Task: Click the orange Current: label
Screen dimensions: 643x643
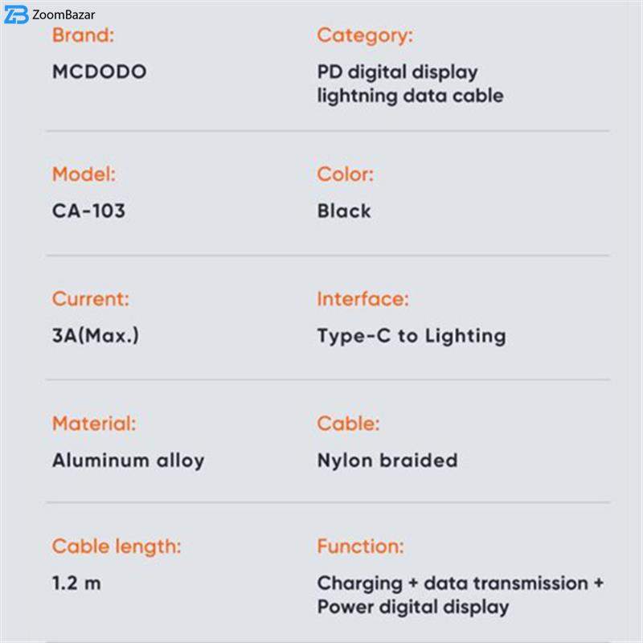Action: click(90, 299)
